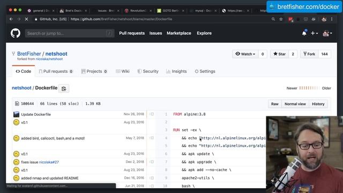Open the red browser extension icon
Viewport: 343px width, 193px height.
coord(290,19)
